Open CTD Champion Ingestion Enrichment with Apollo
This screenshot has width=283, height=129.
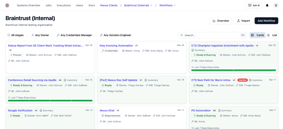[x=222, y=46]
